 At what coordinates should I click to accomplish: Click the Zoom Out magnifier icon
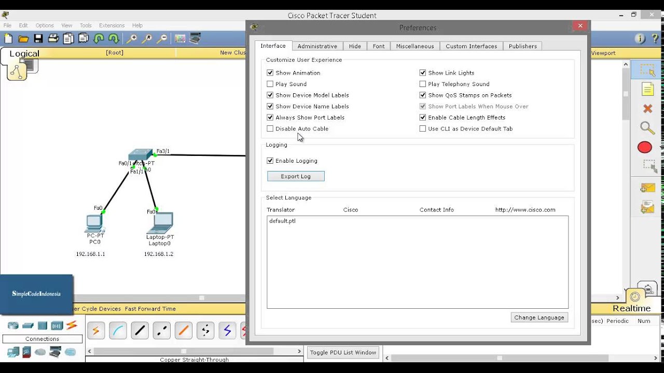point(162,38)
